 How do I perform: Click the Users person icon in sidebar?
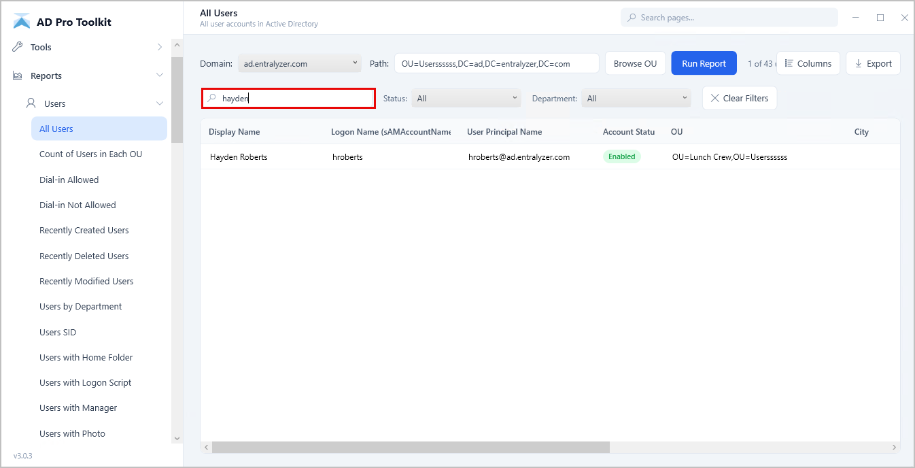[31, 103]
